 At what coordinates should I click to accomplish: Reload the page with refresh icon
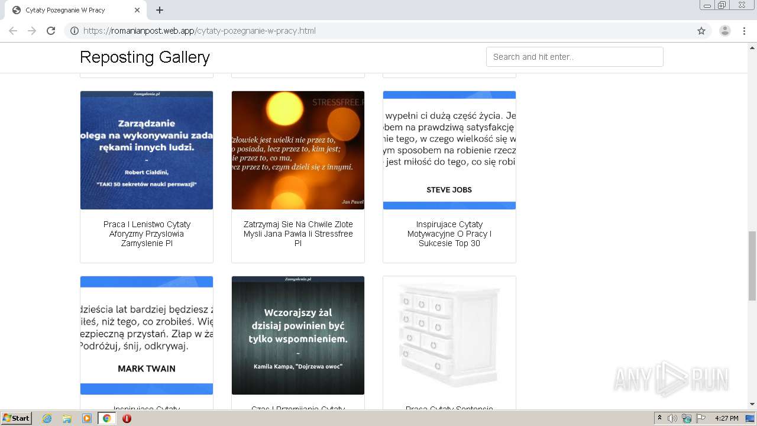point(51,31)
